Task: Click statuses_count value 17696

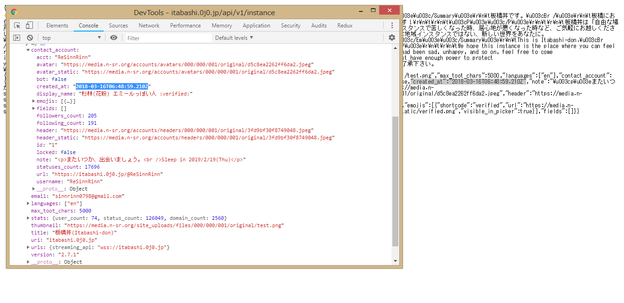Action: tap(92, 167)
